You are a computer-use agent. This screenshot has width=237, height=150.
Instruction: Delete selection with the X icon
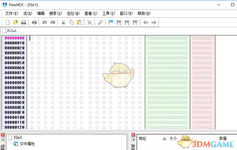click(x=90, y=22)
